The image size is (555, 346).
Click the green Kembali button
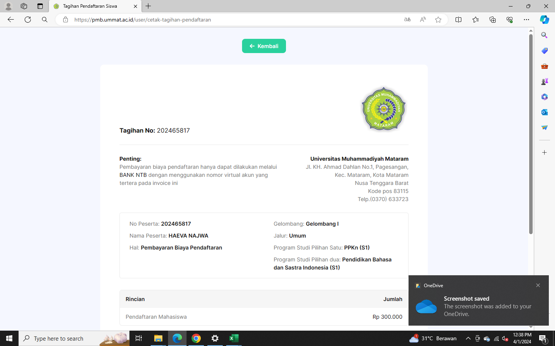tap(264, 46)
